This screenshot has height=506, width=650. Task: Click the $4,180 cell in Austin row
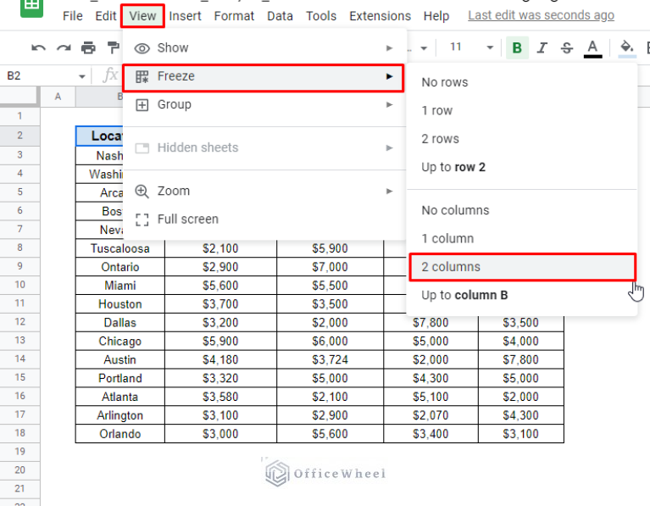(220, 359)
